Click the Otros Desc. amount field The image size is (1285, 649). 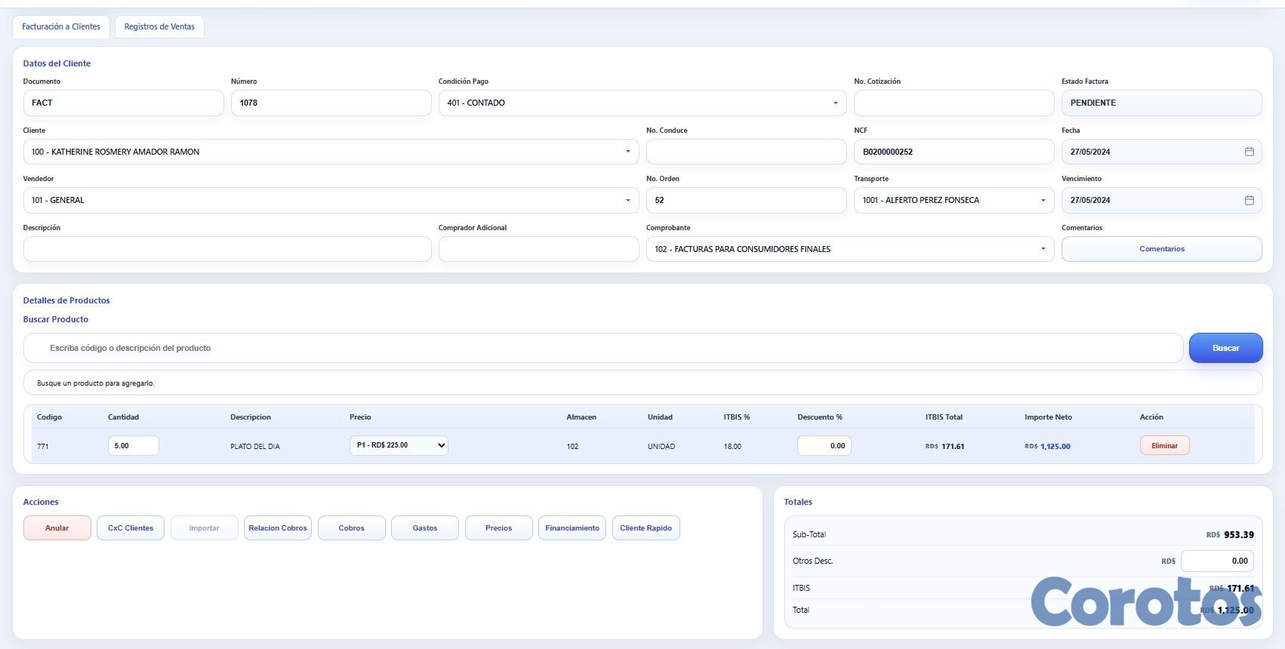coord(1216,561)
